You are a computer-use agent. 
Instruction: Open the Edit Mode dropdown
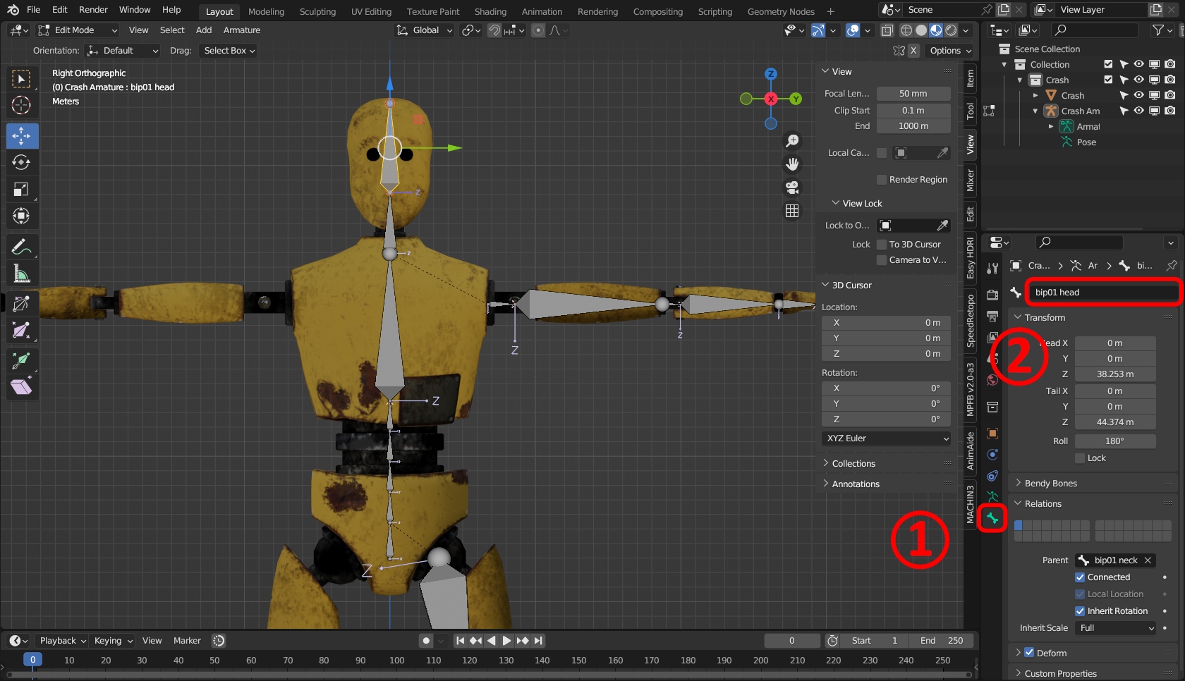[x=78, y=30]
